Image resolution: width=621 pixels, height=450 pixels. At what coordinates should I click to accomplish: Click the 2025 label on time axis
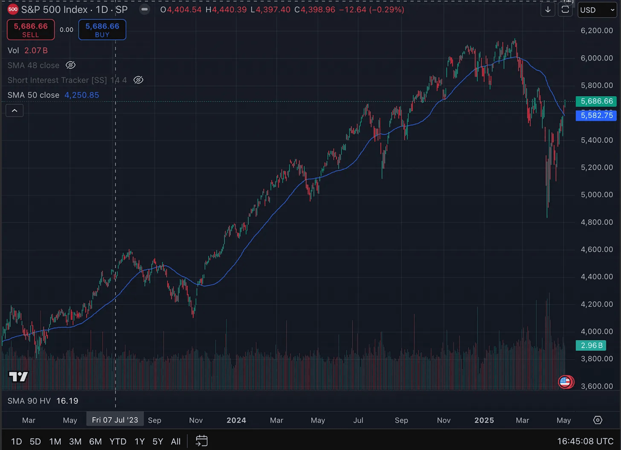(484, 420)
